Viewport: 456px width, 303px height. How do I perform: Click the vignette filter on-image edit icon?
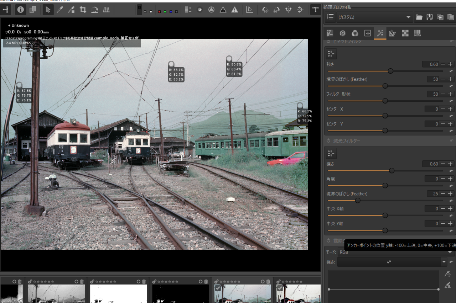tap(331, 54)
